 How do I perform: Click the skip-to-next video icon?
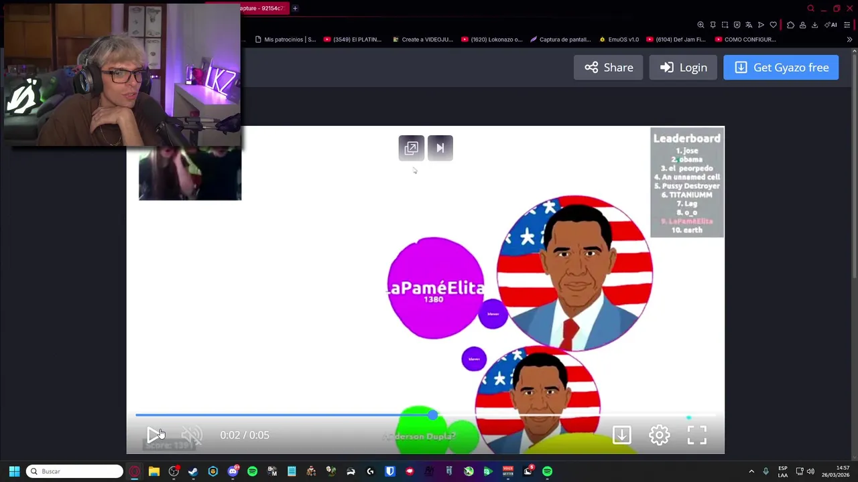440,148
